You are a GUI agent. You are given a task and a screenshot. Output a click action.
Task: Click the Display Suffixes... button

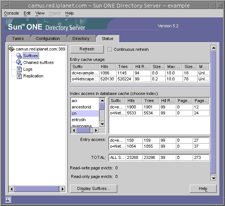(94, 188)
